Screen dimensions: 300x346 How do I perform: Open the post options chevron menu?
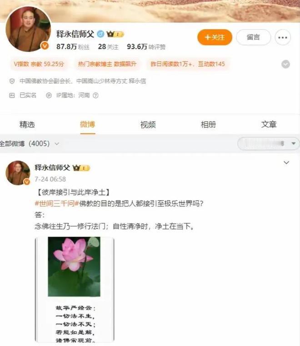pos(286,163)
